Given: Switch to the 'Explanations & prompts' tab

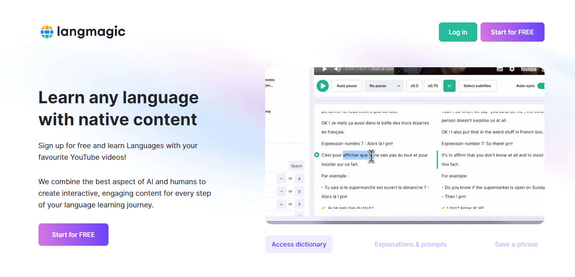Looking at the screenshot, I should click(410, 244).
